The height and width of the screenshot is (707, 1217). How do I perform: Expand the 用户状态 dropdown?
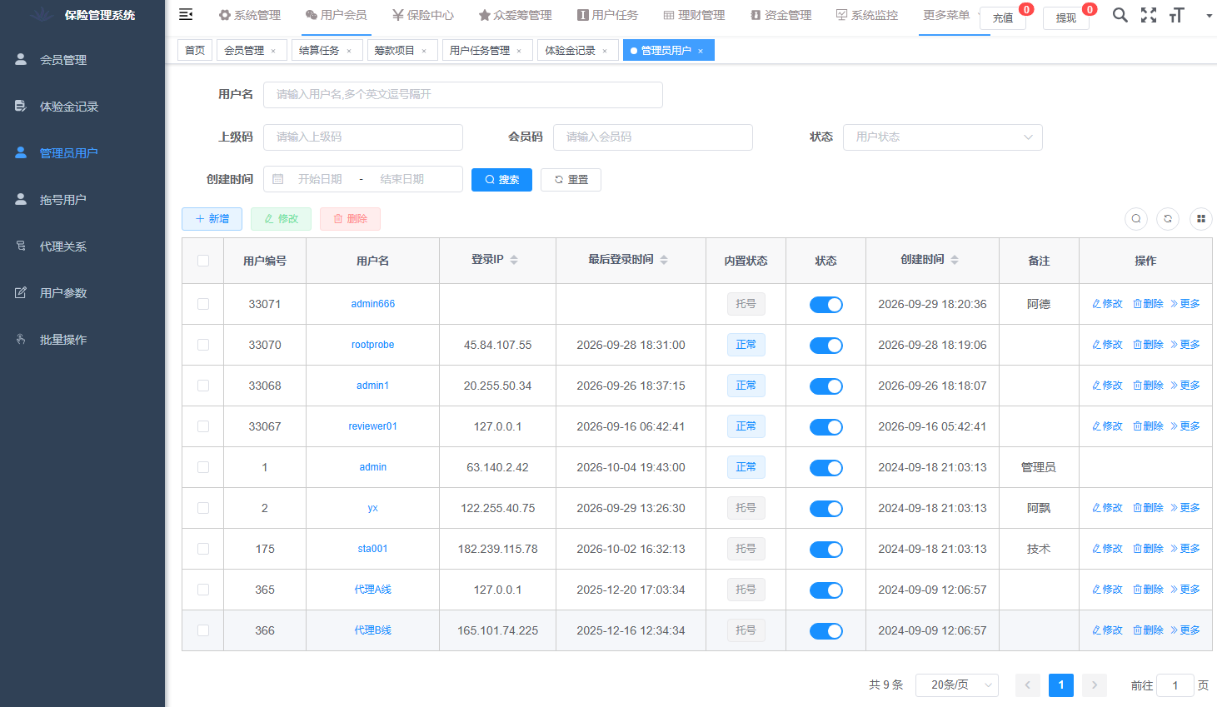[943, 137]
